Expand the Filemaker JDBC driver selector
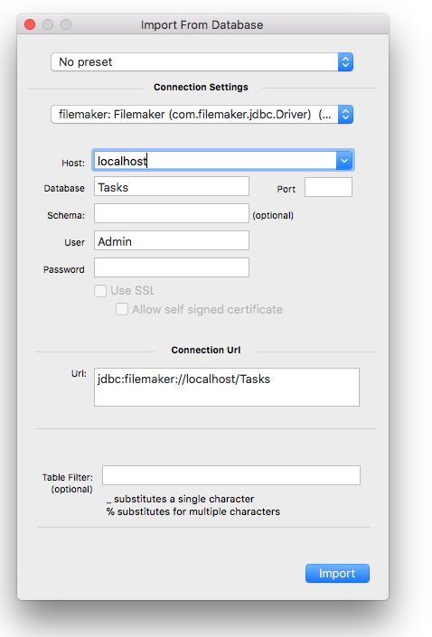The image size is (432, 637). click(202, 114)
